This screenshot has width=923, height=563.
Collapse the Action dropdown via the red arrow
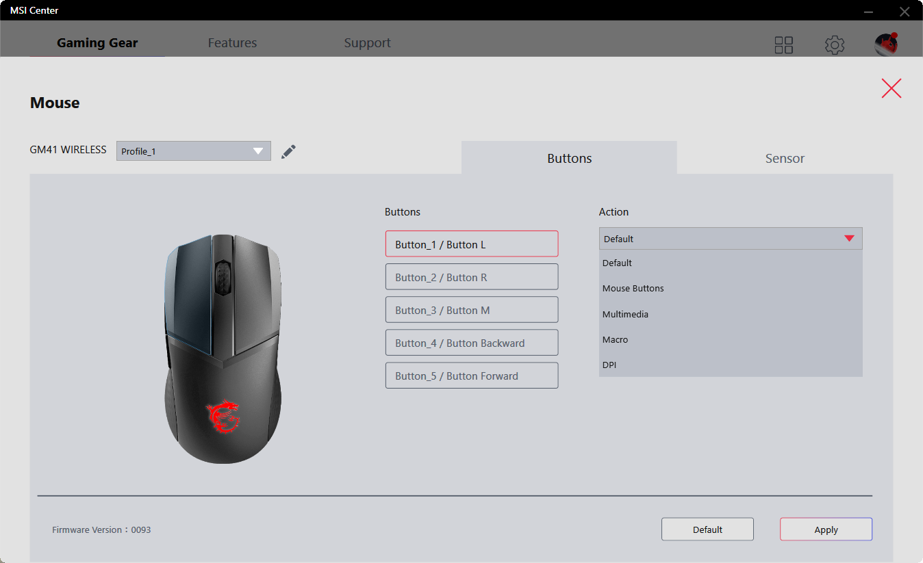(850, 238)
